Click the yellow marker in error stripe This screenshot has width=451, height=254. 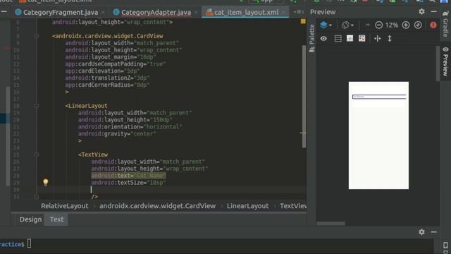302,133
